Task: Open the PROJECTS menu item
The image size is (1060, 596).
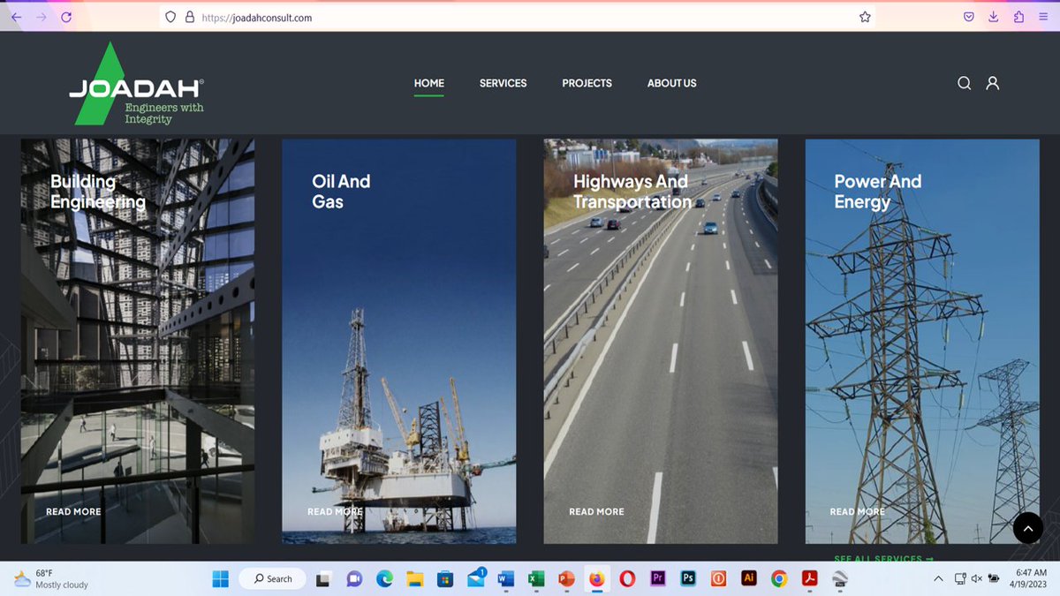Action: pos(587,83)
